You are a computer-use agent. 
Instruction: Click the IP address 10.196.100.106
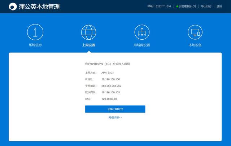click(x=111, y=79)
